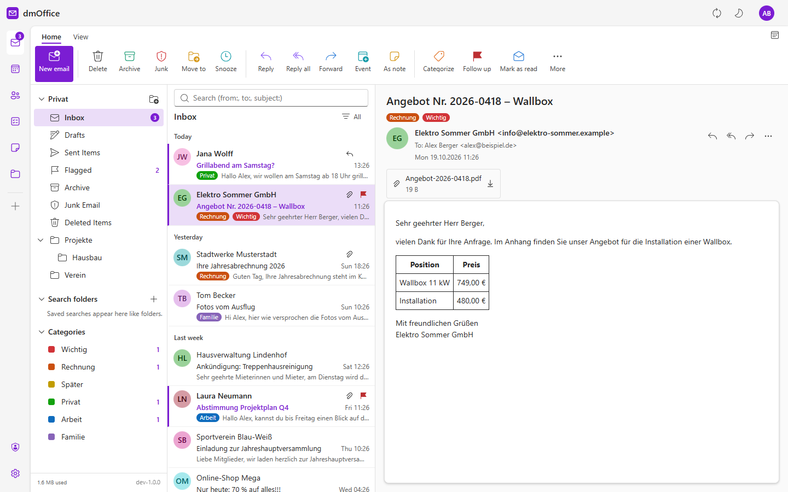Open the All filter dropdown
Image resolution: width=788 pixels, height=492 pixels.
point(352,117)
